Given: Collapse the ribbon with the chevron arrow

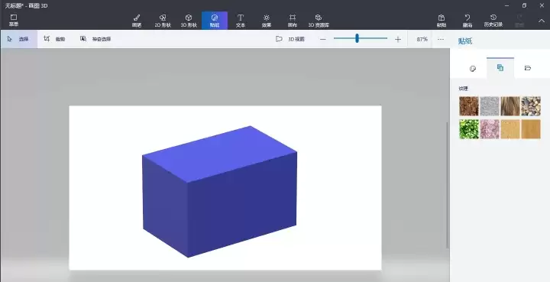Looking at the screenshot, I should point(542,21).
